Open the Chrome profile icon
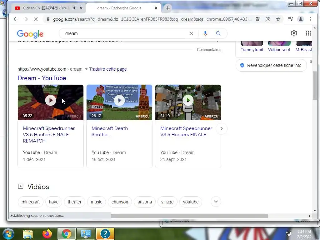320x240 pixels. coord(301,19)
